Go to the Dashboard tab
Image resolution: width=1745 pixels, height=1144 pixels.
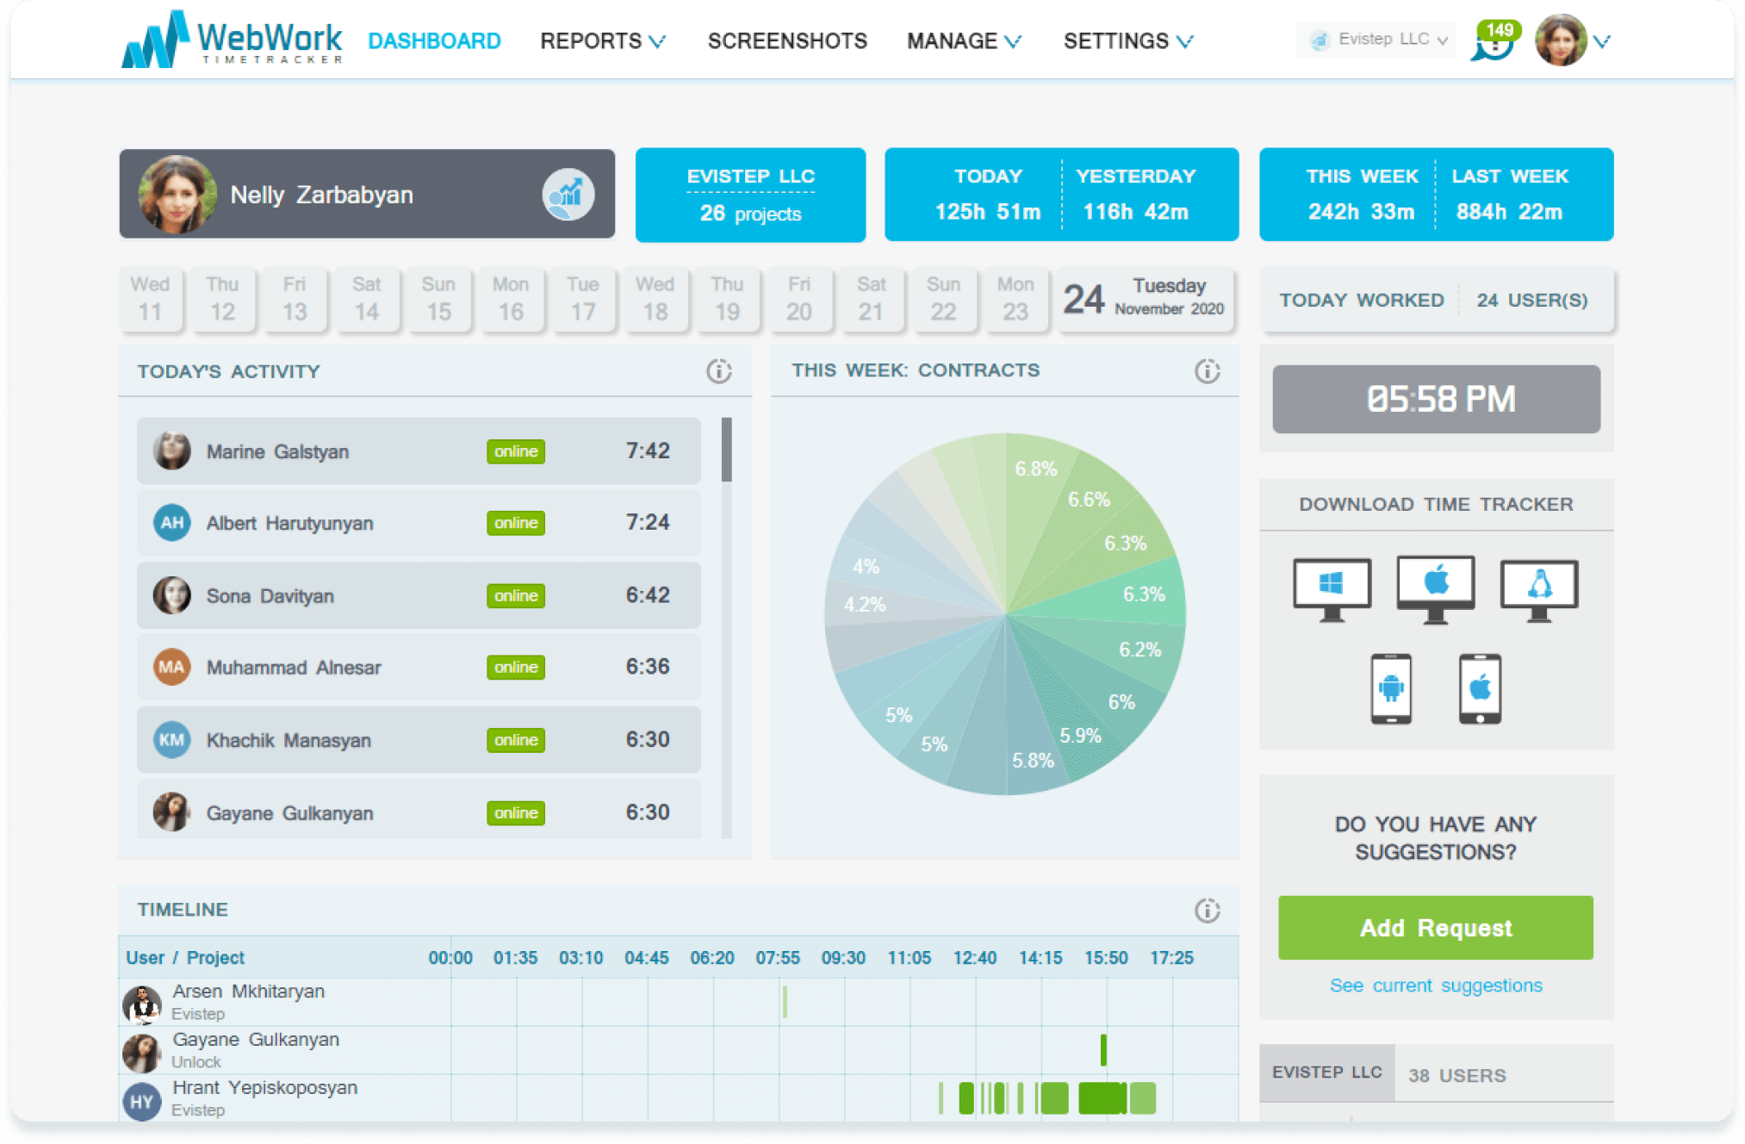pos(434,40)
